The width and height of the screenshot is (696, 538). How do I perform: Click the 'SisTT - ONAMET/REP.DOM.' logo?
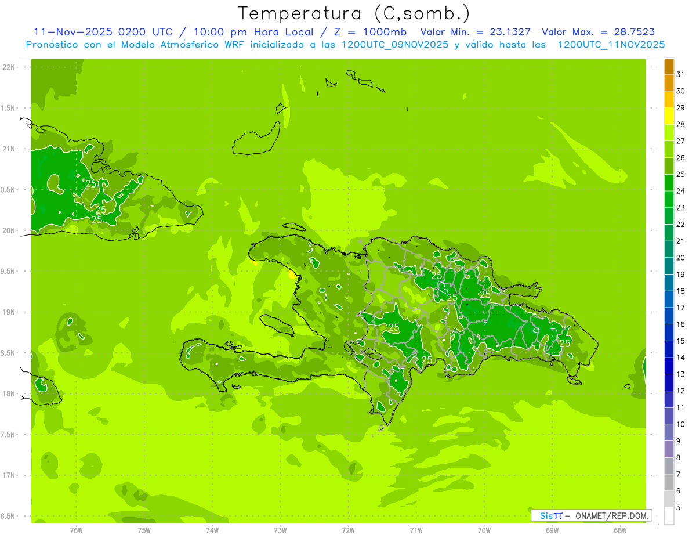pyautogui.click(x=591, y=515)
